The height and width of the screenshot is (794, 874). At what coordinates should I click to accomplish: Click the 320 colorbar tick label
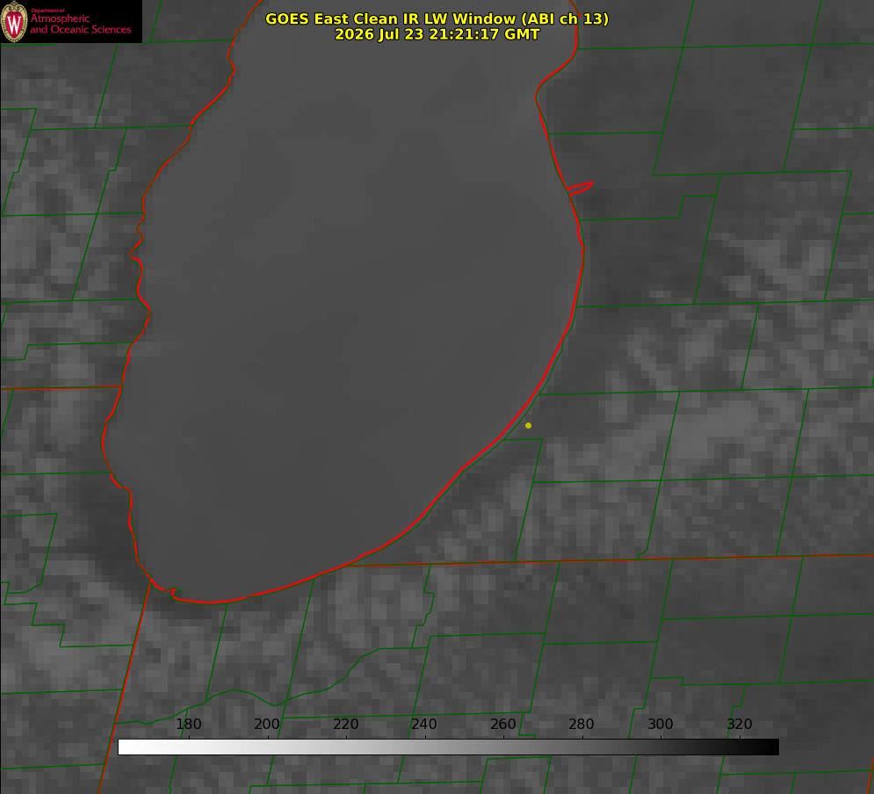point(740,724)
